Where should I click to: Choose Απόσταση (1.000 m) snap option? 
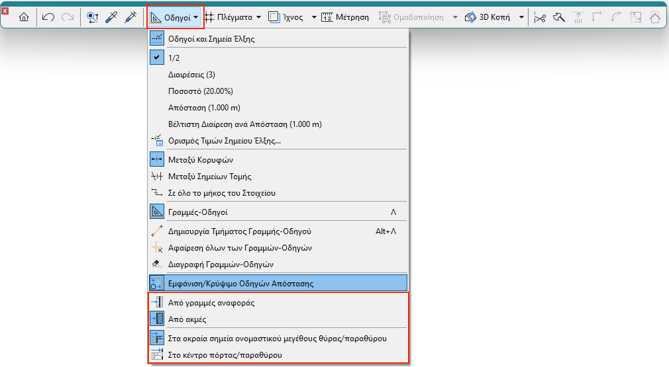(x=278, y=108)
